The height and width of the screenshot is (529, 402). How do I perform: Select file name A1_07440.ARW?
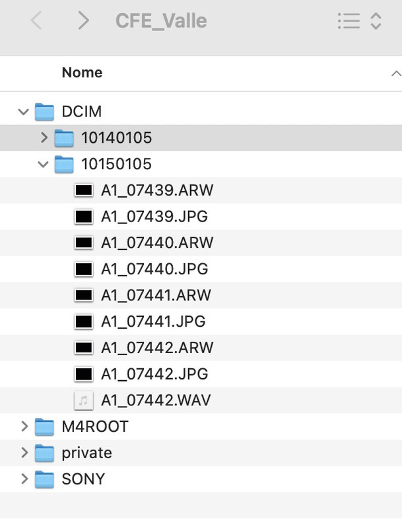pyautogui.click(x=157, y=243)
